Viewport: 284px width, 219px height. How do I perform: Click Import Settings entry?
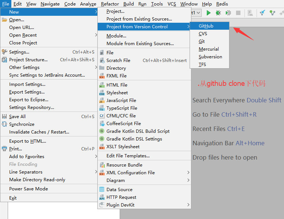point(49,84)
